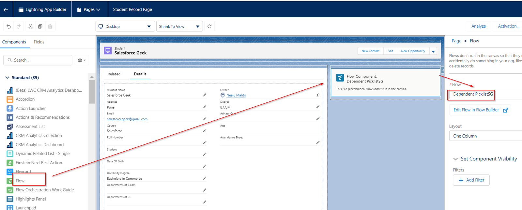The image size is (522, 210).
Task: Switch to the Fields tab
Action: pyautogui.click(x=39, y=42)
